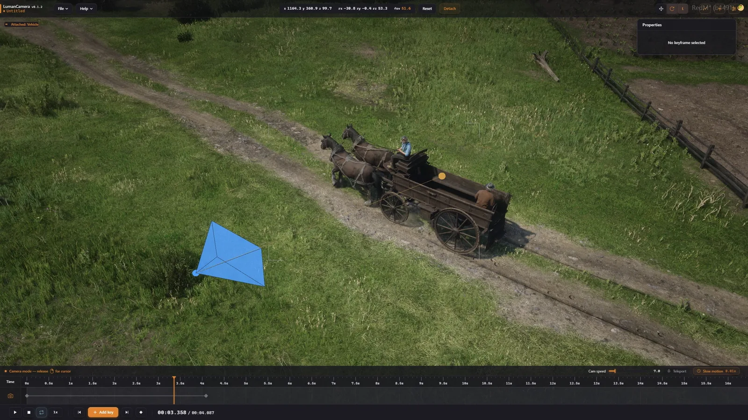Click the 'Time' track label
The height and width of the screenshot is (420, 748).
tap(10, 382)
